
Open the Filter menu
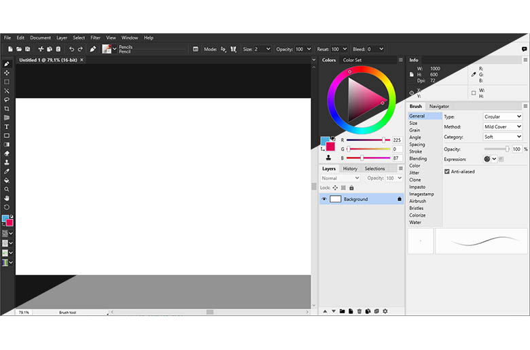96,38
